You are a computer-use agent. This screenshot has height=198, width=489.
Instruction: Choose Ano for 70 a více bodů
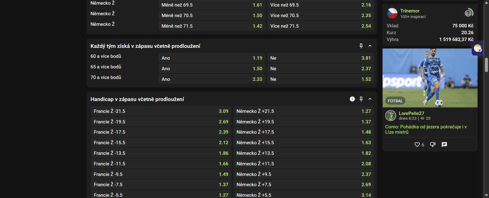click(x=212, y=79)
